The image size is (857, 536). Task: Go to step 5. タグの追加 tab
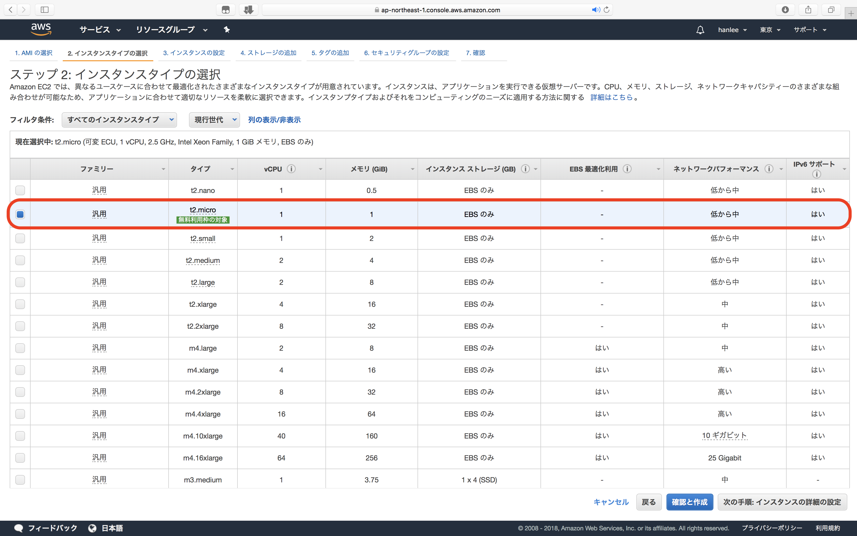pos(330,53)
